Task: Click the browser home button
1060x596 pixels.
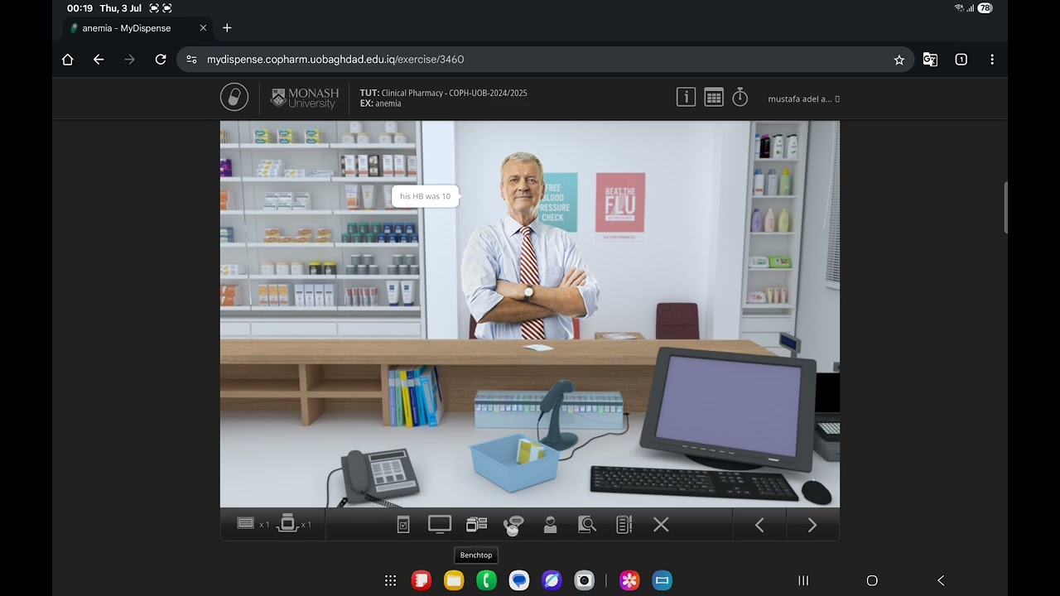Action: point(68,60)
